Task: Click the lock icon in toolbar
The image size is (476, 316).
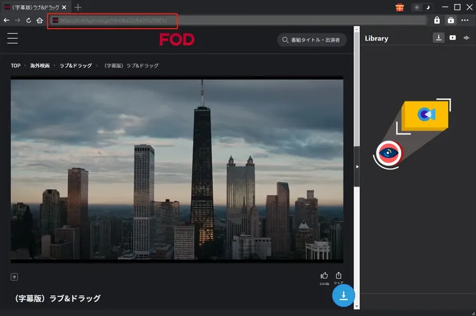Action: pos(437,20)
